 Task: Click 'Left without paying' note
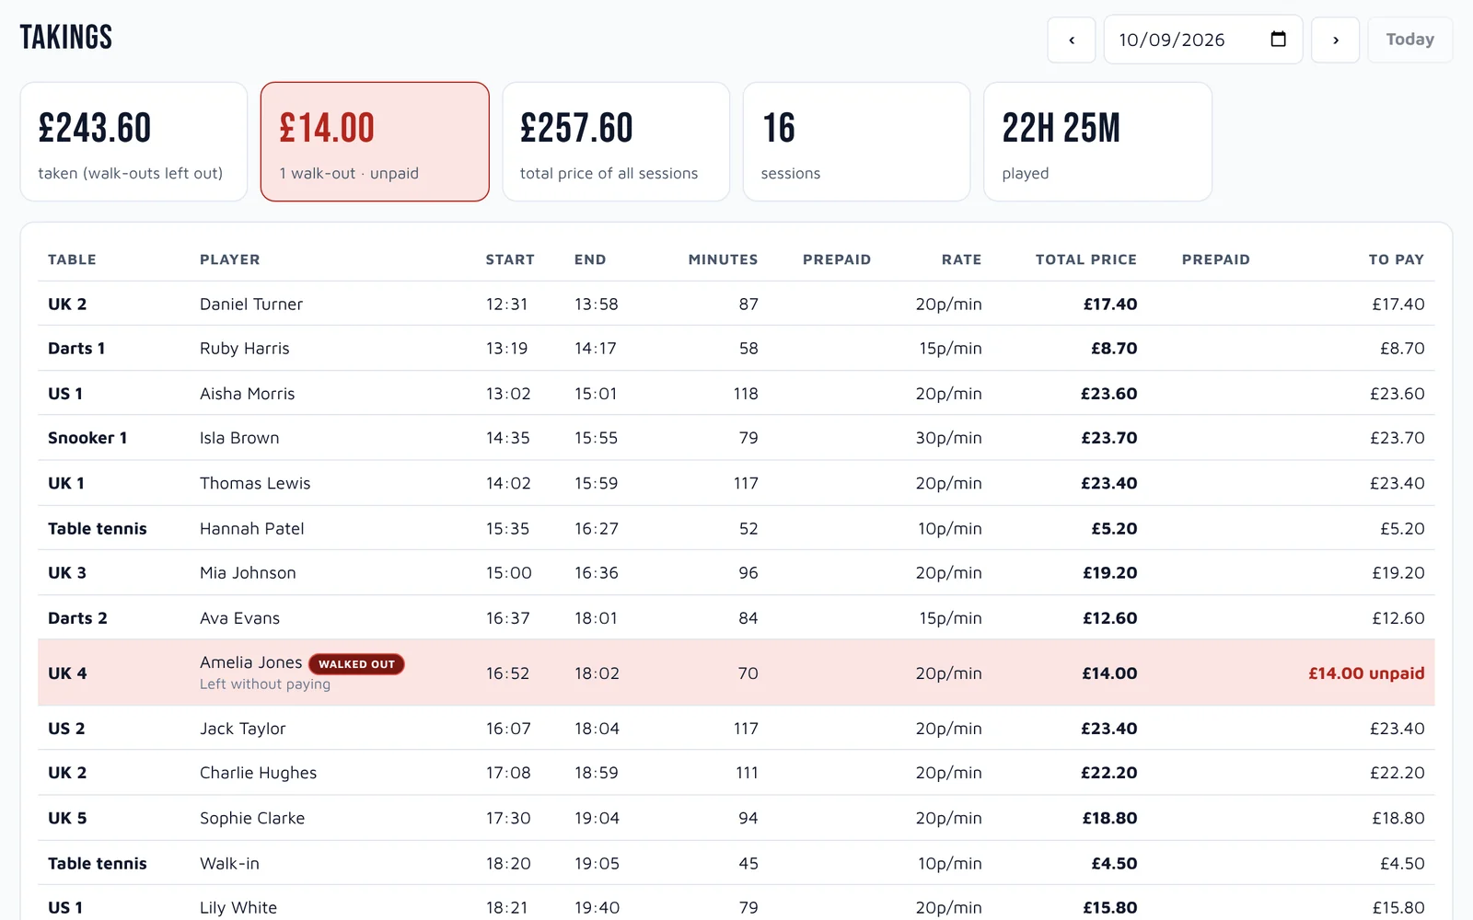tap(264, 684)
